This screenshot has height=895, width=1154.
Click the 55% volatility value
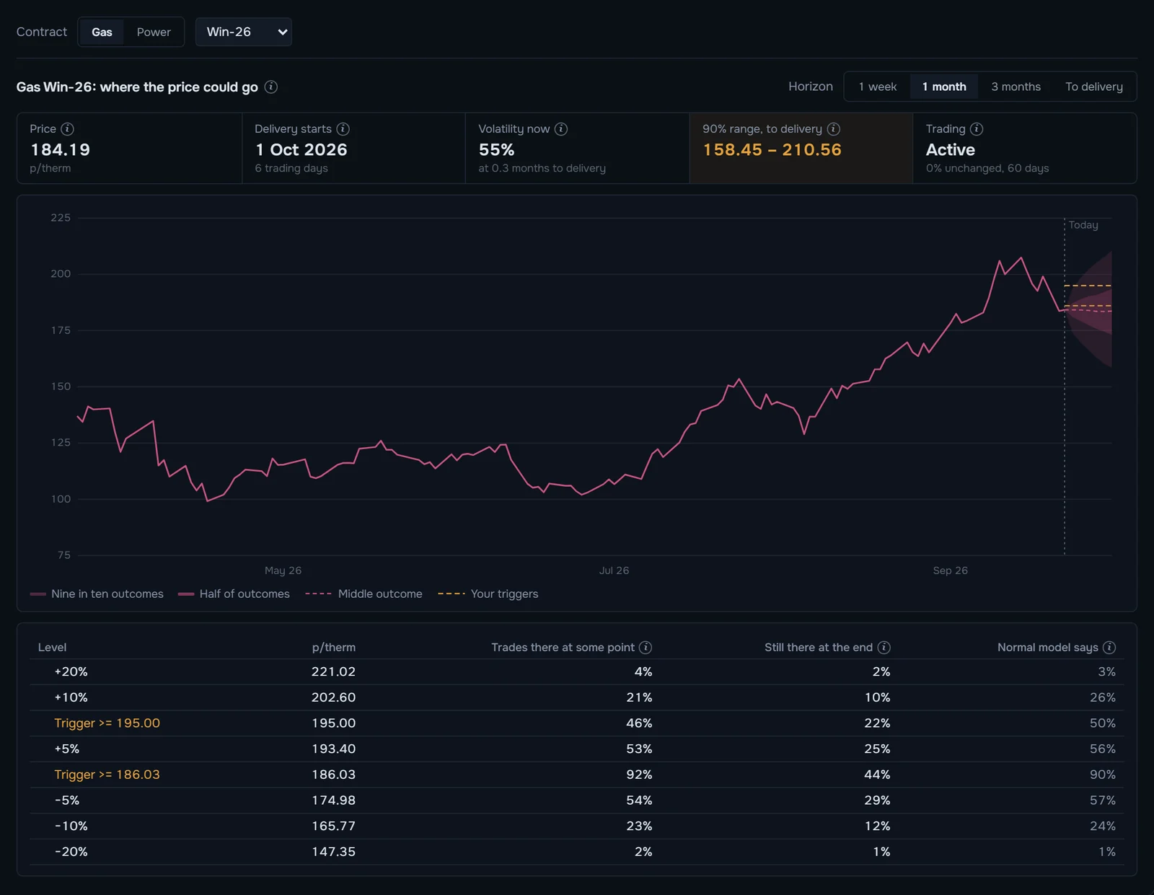[496, 150]
